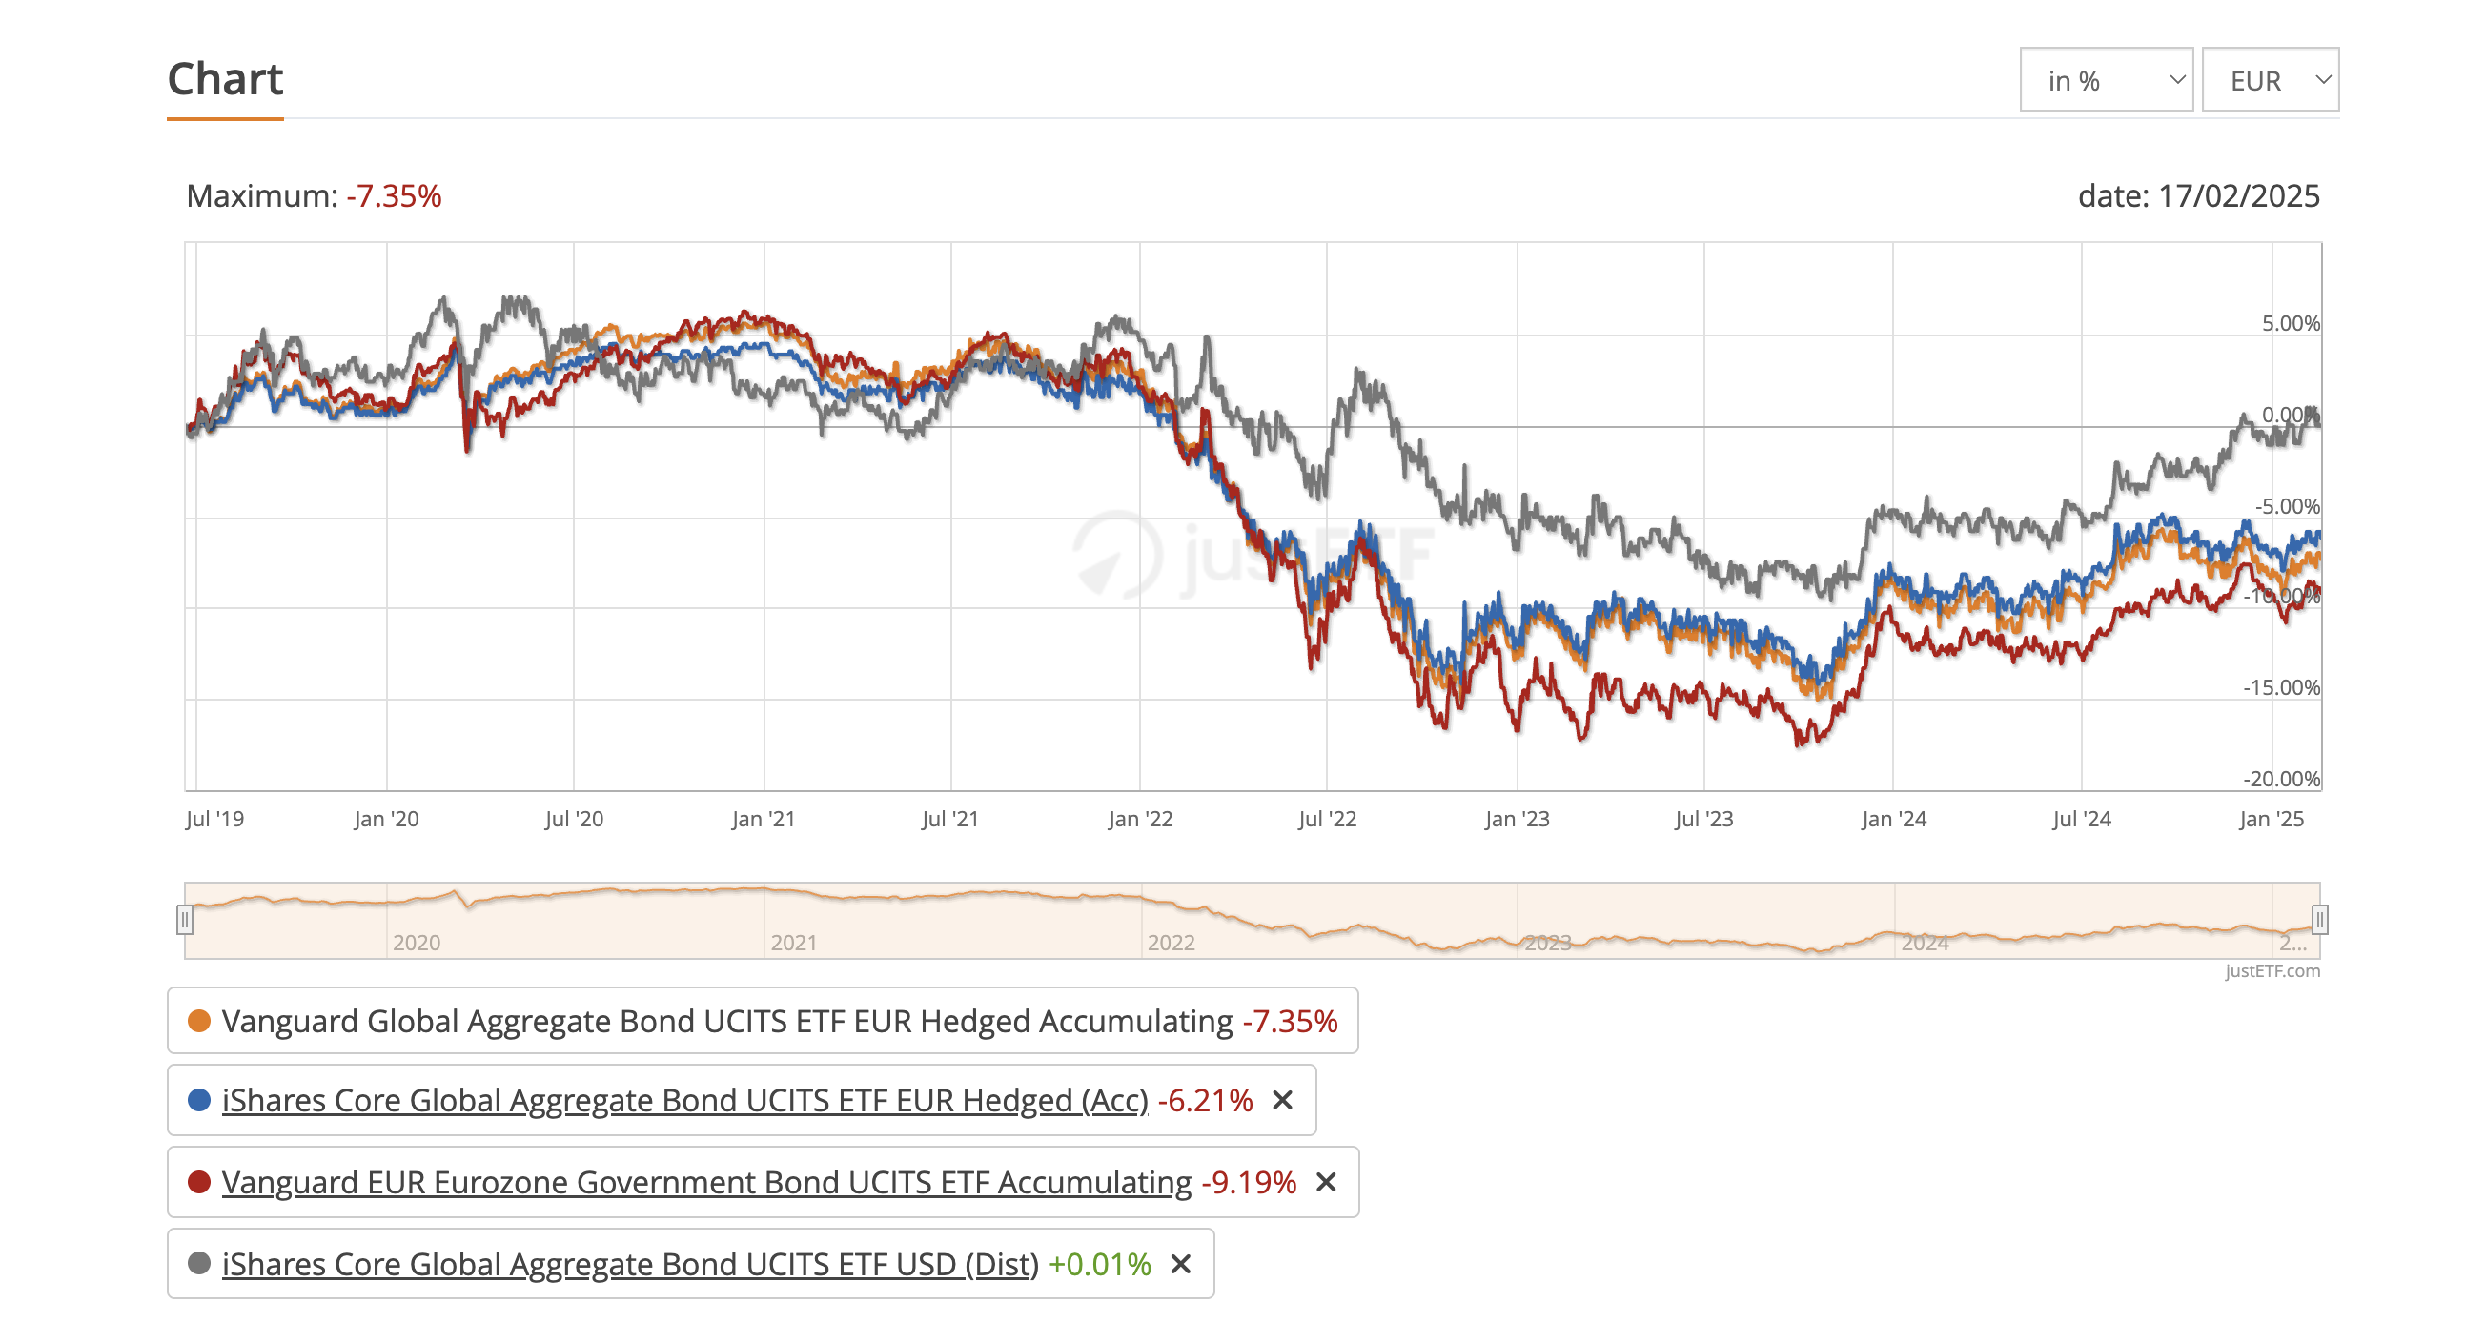2486x1323 pixels.
Task: Click Vanguard Global Aggregate Bond legend entry
Action: pos(726,1021)
